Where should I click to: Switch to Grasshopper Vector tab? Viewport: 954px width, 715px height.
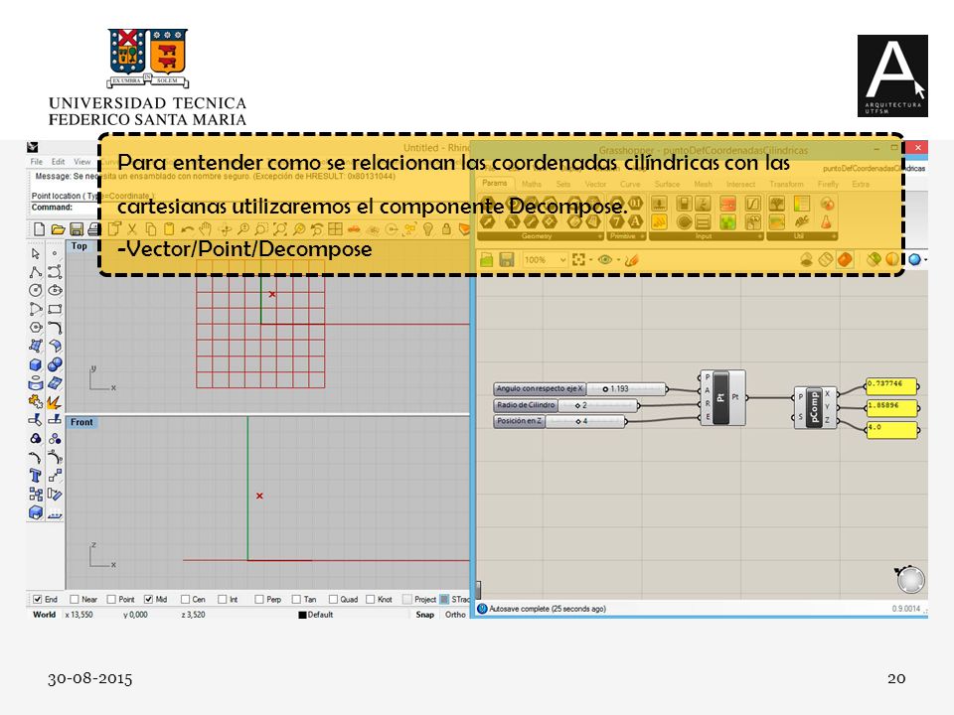click(595, 184)
